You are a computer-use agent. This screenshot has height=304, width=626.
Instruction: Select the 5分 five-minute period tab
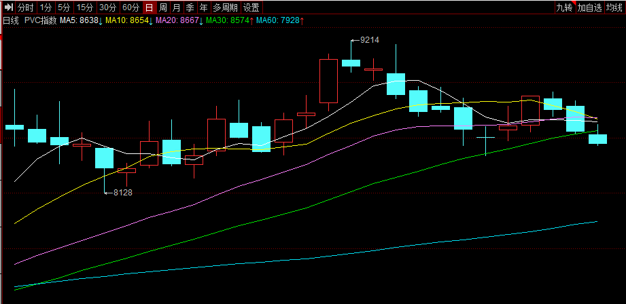click(65, 7)
